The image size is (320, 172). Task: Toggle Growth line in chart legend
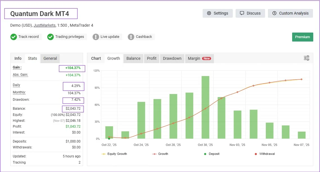tap(160, 154)
